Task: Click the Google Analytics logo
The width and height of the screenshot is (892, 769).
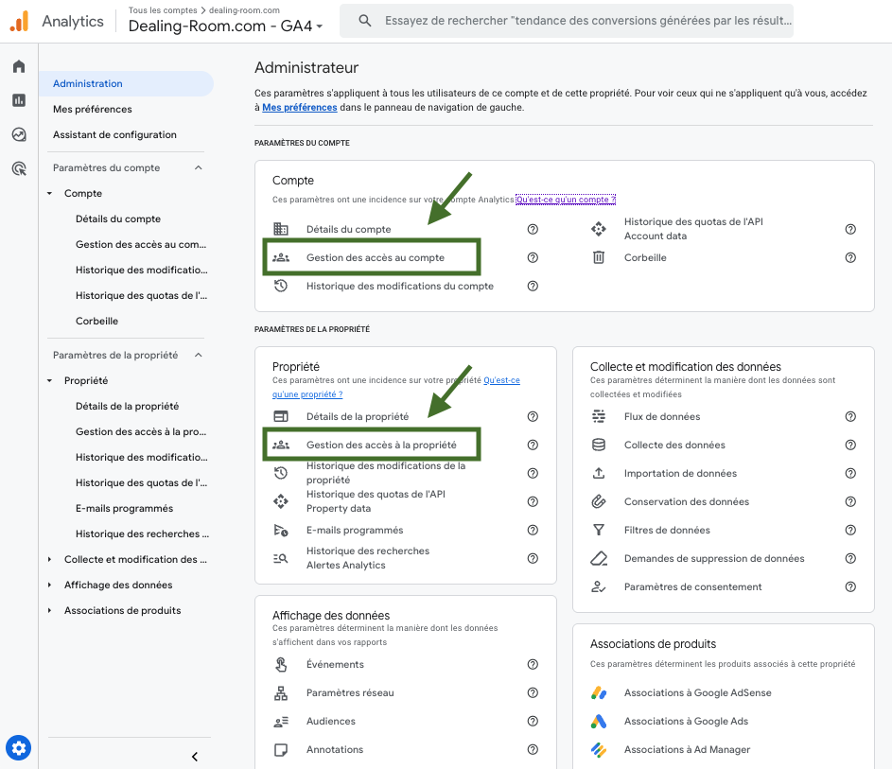Action: click(19, 22)
